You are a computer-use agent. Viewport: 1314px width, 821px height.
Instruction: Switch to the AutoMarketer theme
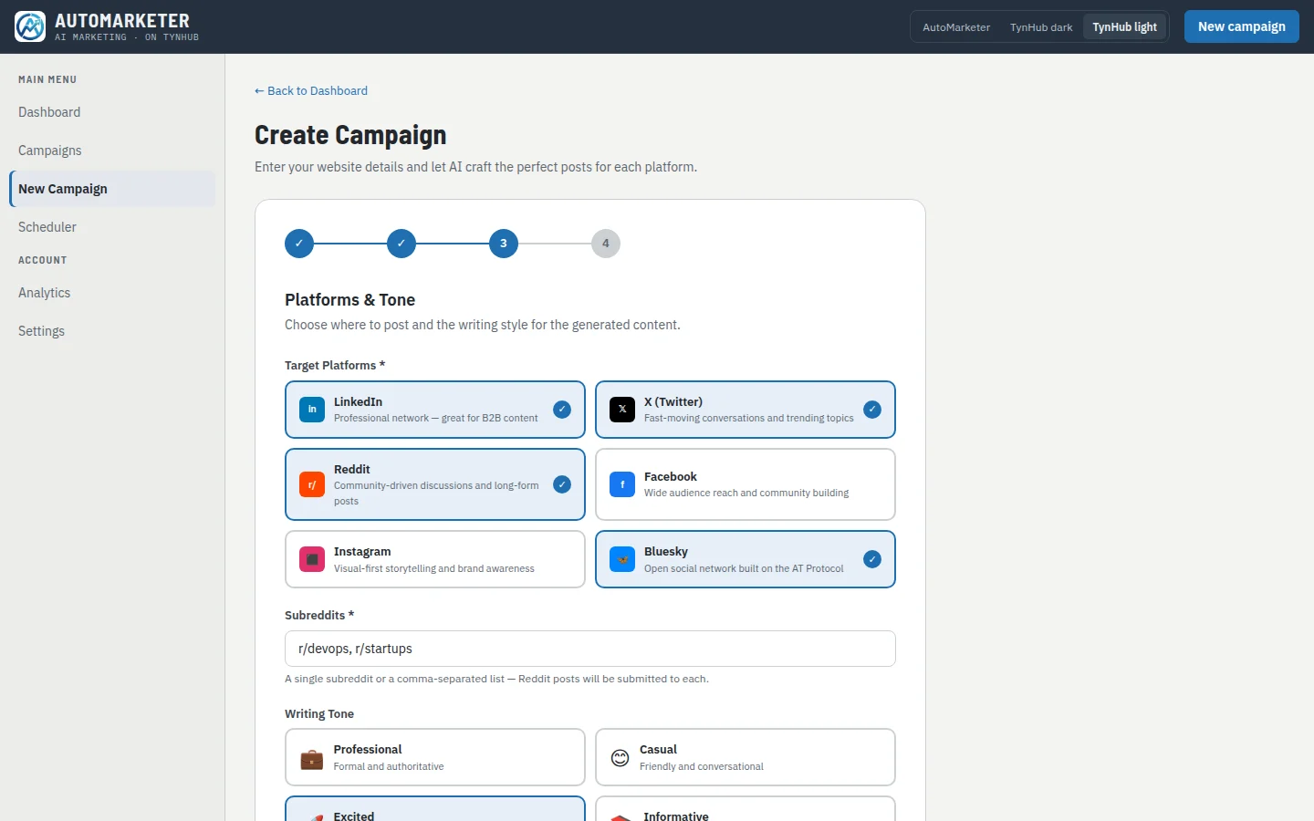(x=956, y=27)
